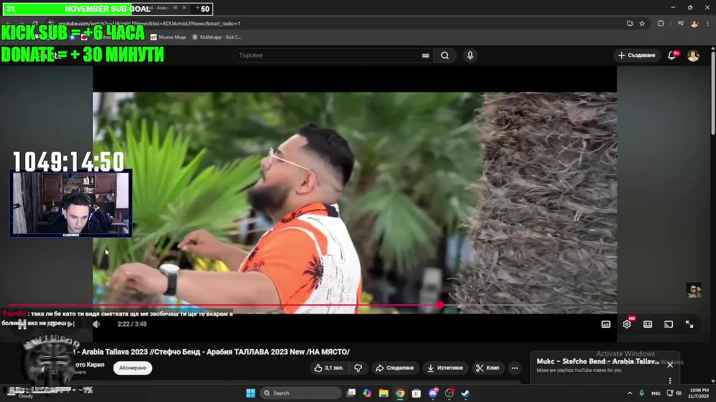
Task: Bookmark this page with the star icon
Action: pyautogui.click(x=642, y=23)
